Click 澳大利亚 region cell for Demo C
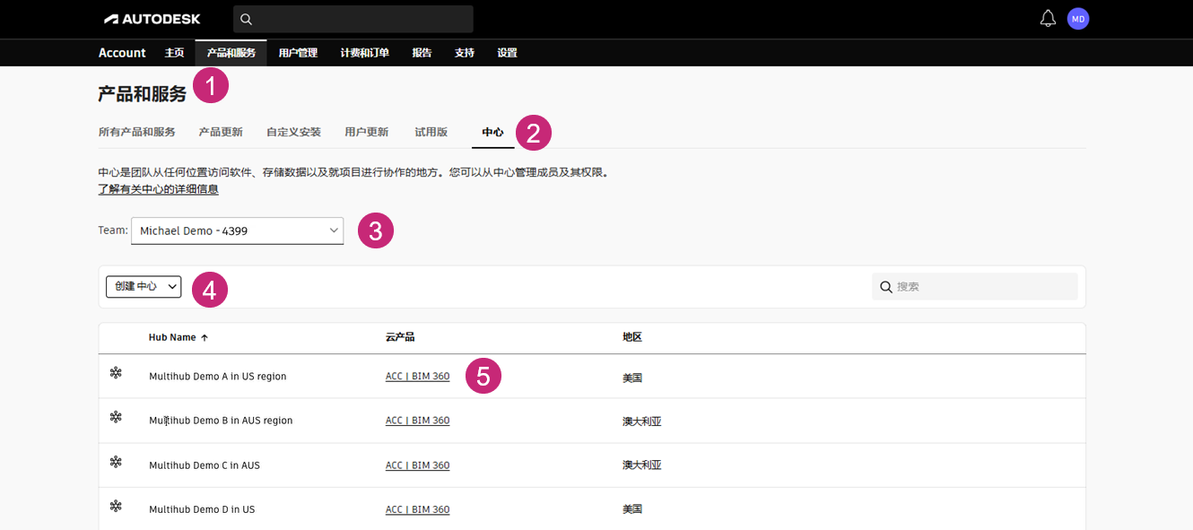Screen dimensions: 1193x530 coord(642,465)
